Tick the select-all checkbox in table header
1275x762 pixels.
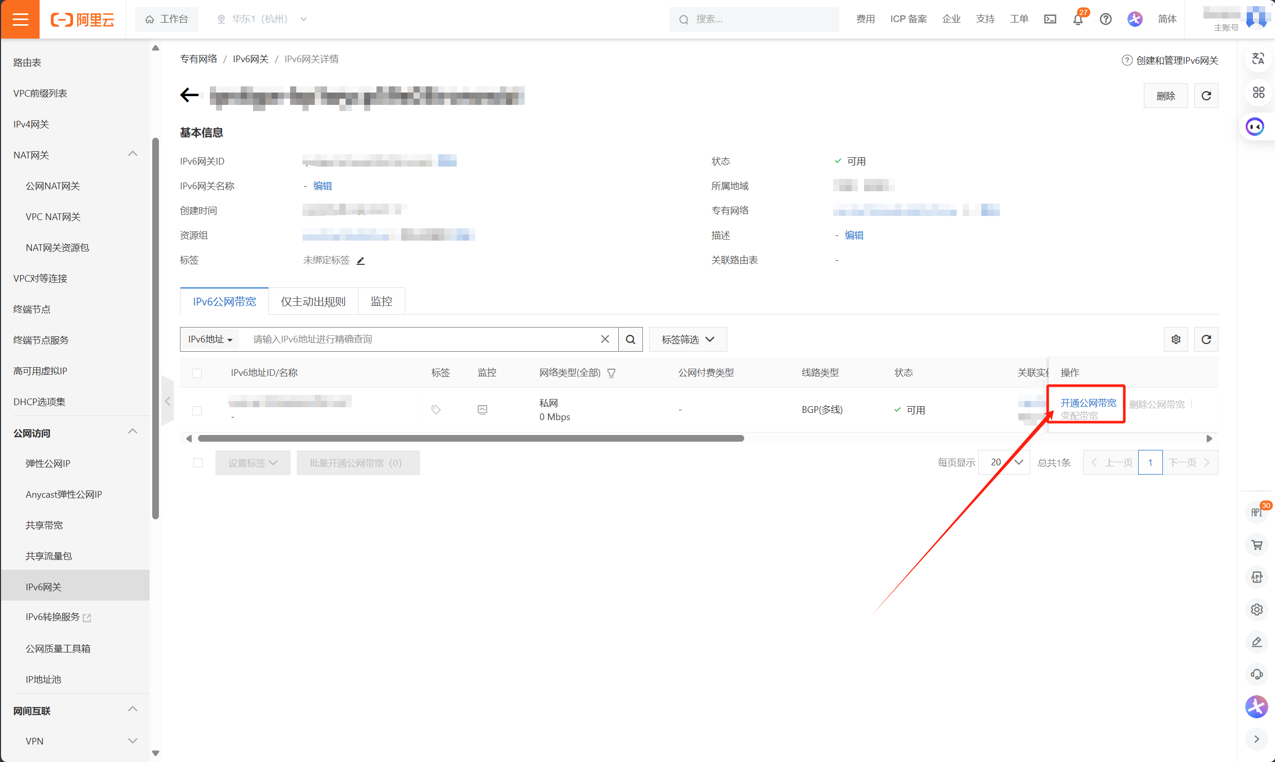click(197, 373)
